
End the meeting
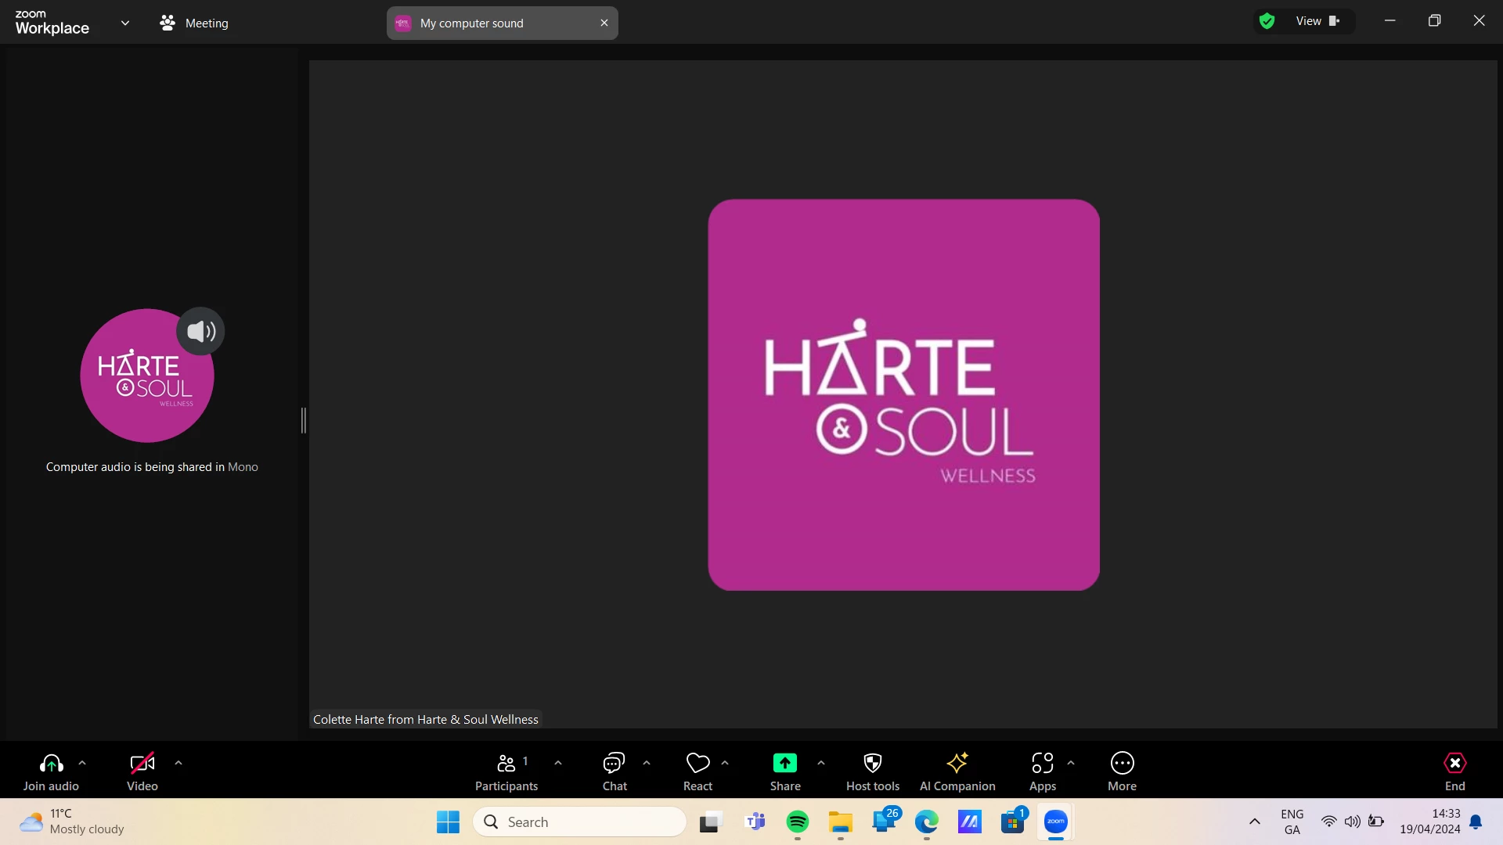click(1454, 771)
